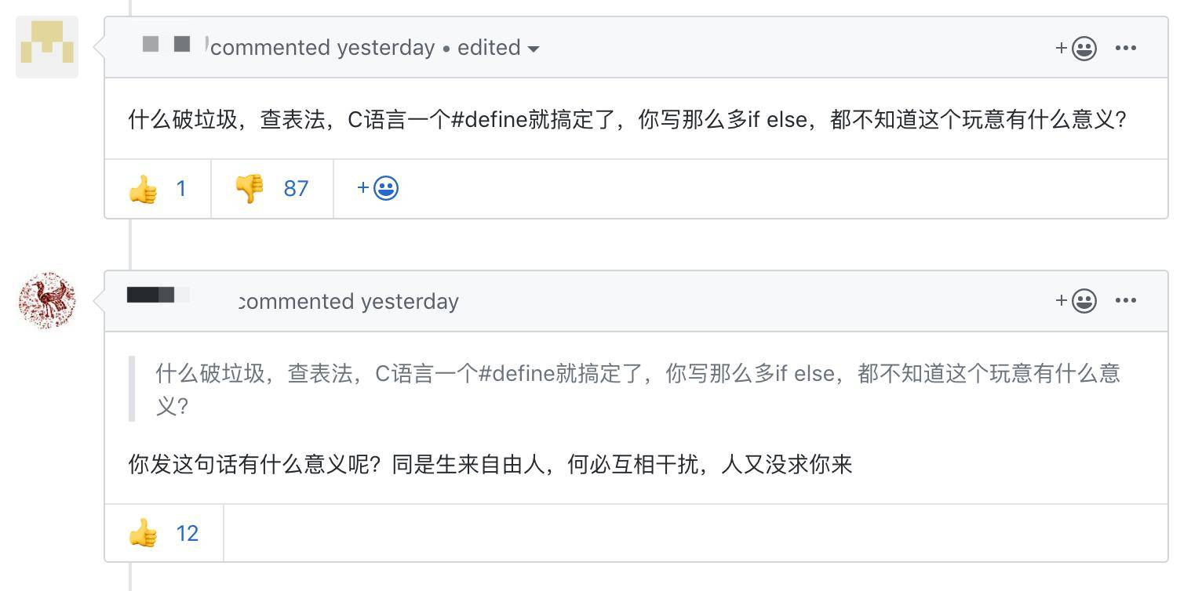
Task: Open the first comment's yesterday timestamp link
Action: point(385,48)
